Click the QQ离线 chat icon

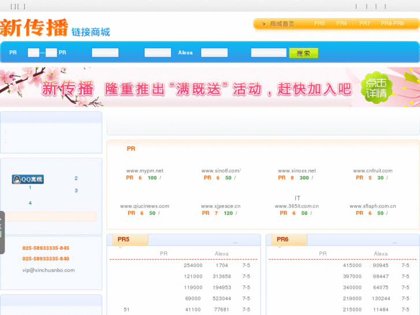[x=28, y=179]
